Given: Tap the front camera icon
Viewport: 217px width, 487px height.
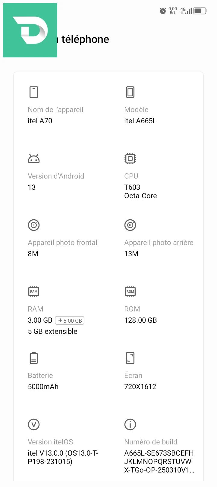Looking at the screenshot, I should click(x=34, y=225).
